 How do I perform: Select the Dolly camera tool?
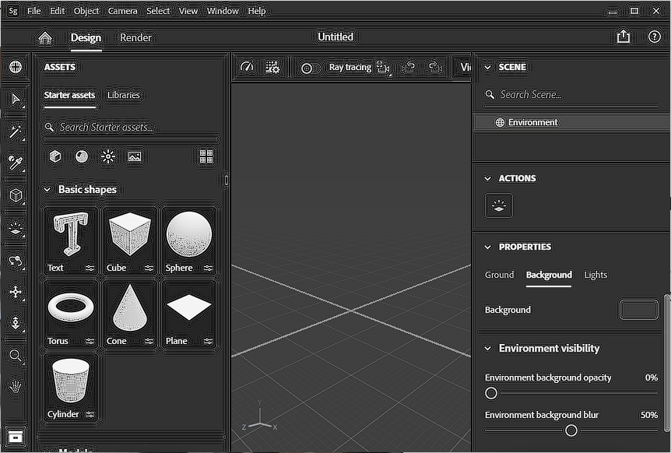point(16,323)
